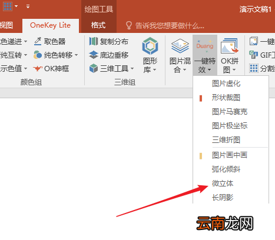275x240 pixels.
Task: Click the 底边垂移 button label
Action: tap(114, 55)
